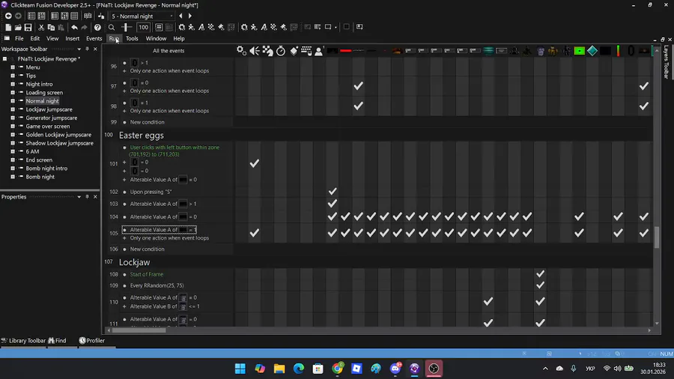This screenshot has width=674, height=379.
Task: Toggle the checkmark action in event 108
Action: [x=540, y=273]
